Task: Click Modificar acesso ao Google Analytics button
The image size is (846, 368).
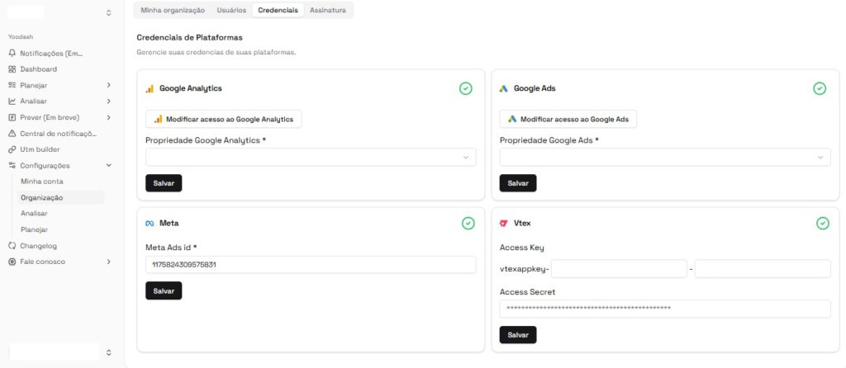Action: click(223, 119)
